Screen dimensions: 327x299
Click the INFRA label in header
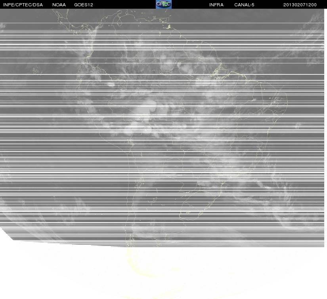(216, 5)
